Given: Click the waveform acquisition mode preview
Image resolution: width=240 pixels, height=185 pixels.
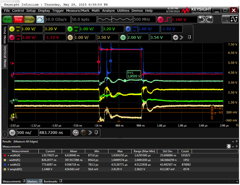Looking at the screenshot, I should 115,19.
